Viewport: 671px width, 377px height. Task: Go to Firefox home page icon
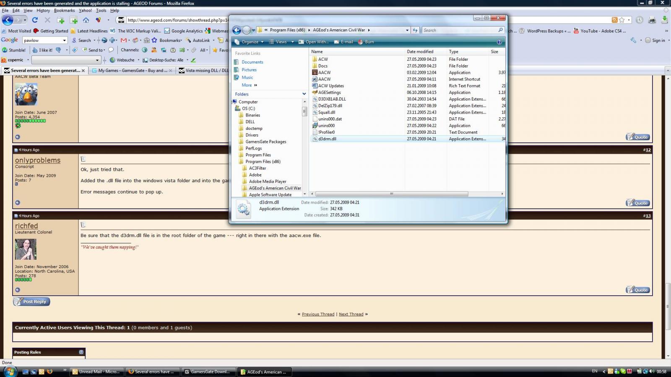pyautogui.click(x=86, y=20)
